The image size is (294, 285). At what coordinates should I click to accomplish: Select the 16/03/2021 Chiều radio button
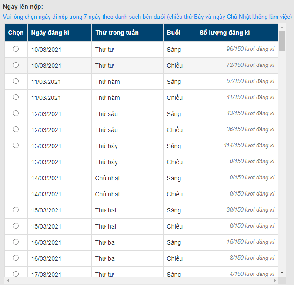point(16,258)
